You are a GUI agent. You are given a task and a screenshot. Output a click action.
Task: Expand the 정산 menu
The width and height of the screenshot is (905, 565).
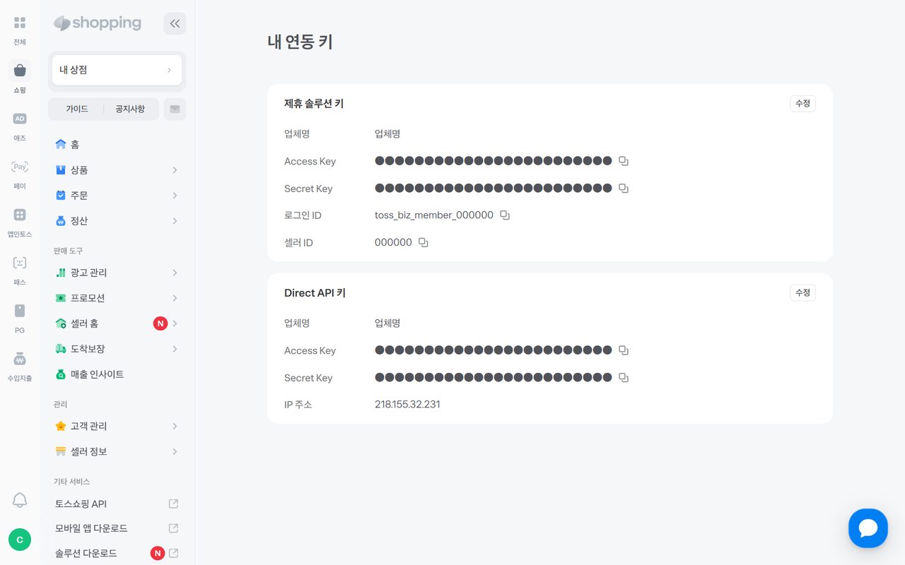coord(117,221)
